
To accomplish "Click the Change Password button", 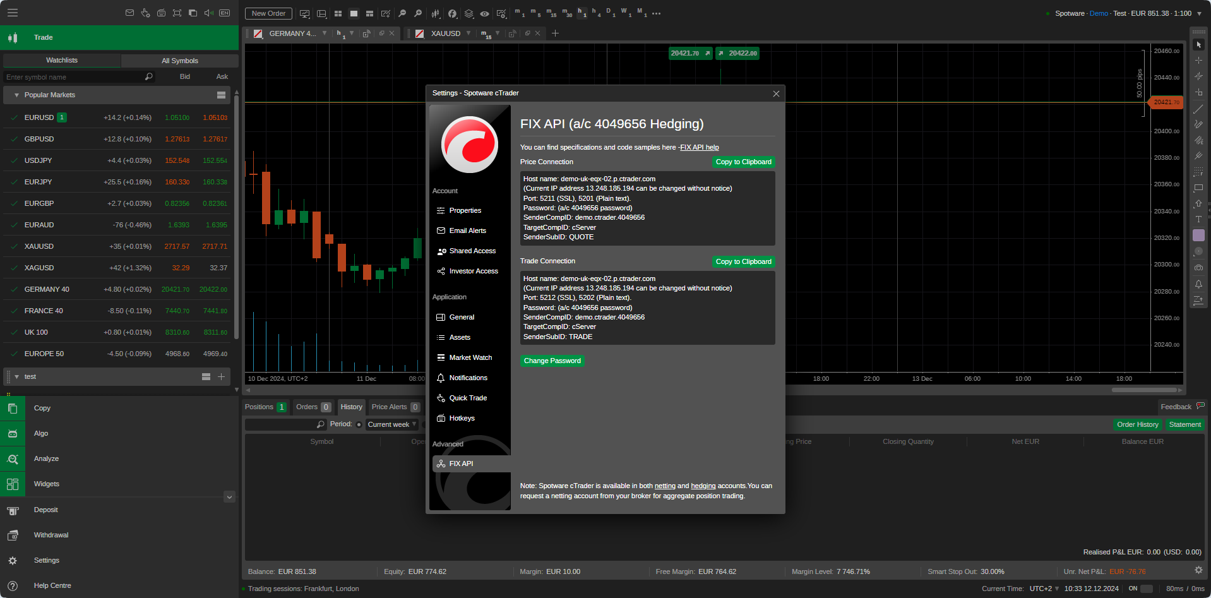I will point(552,361).
